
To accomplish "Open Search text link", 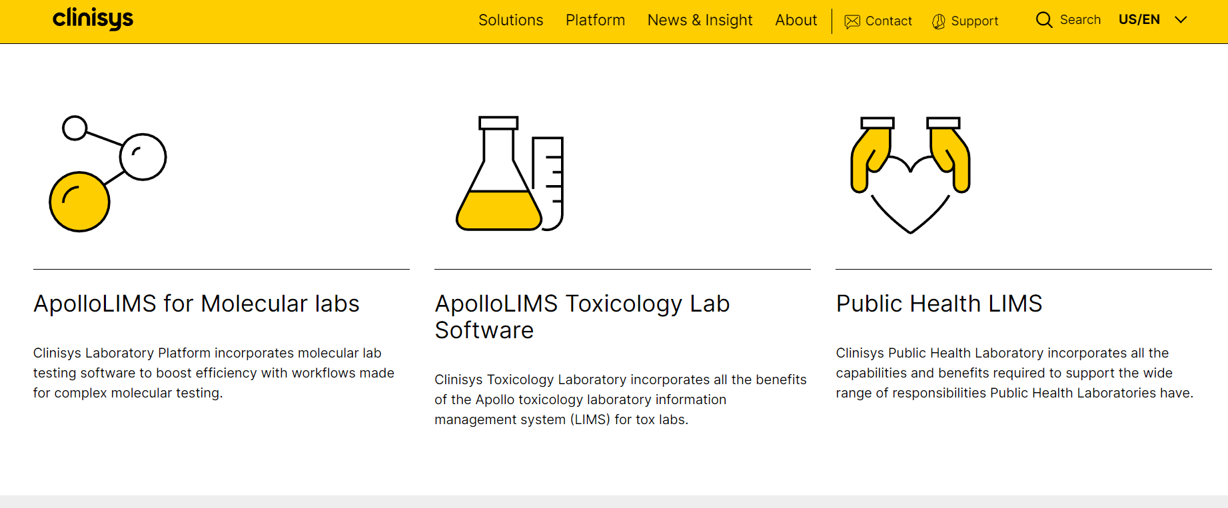I will click(x=1080, y=20).
